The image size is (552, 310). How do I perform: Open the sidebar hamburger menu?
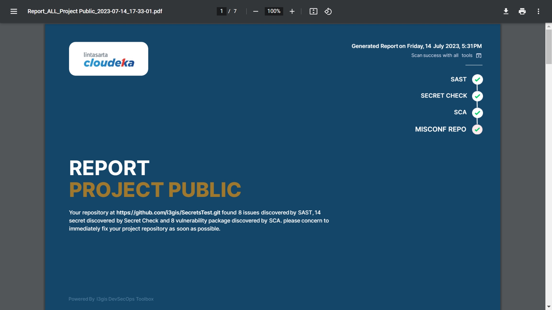tap(14, 11)
